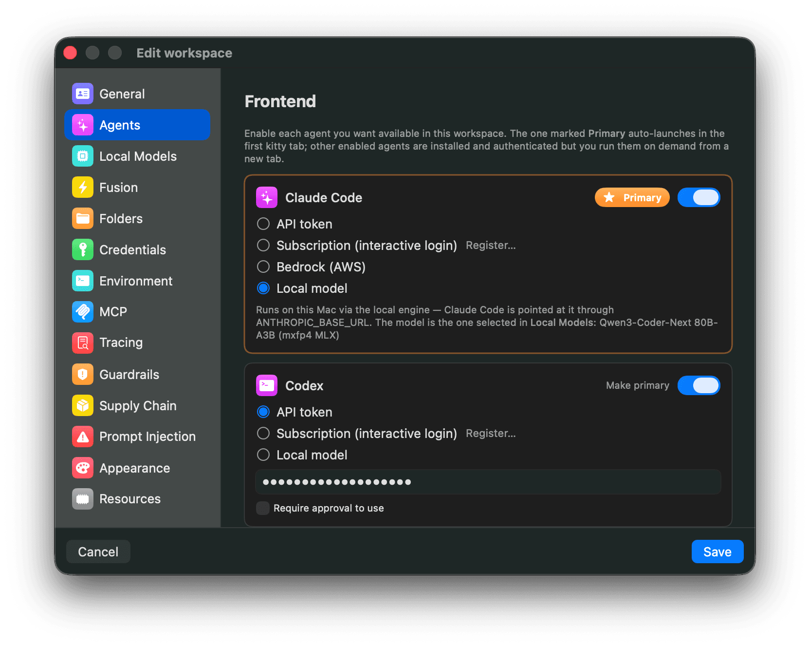This screenshot has height=647, width=810.
Task: Click the Frontend heading text
Action: (x=280, y=101)
